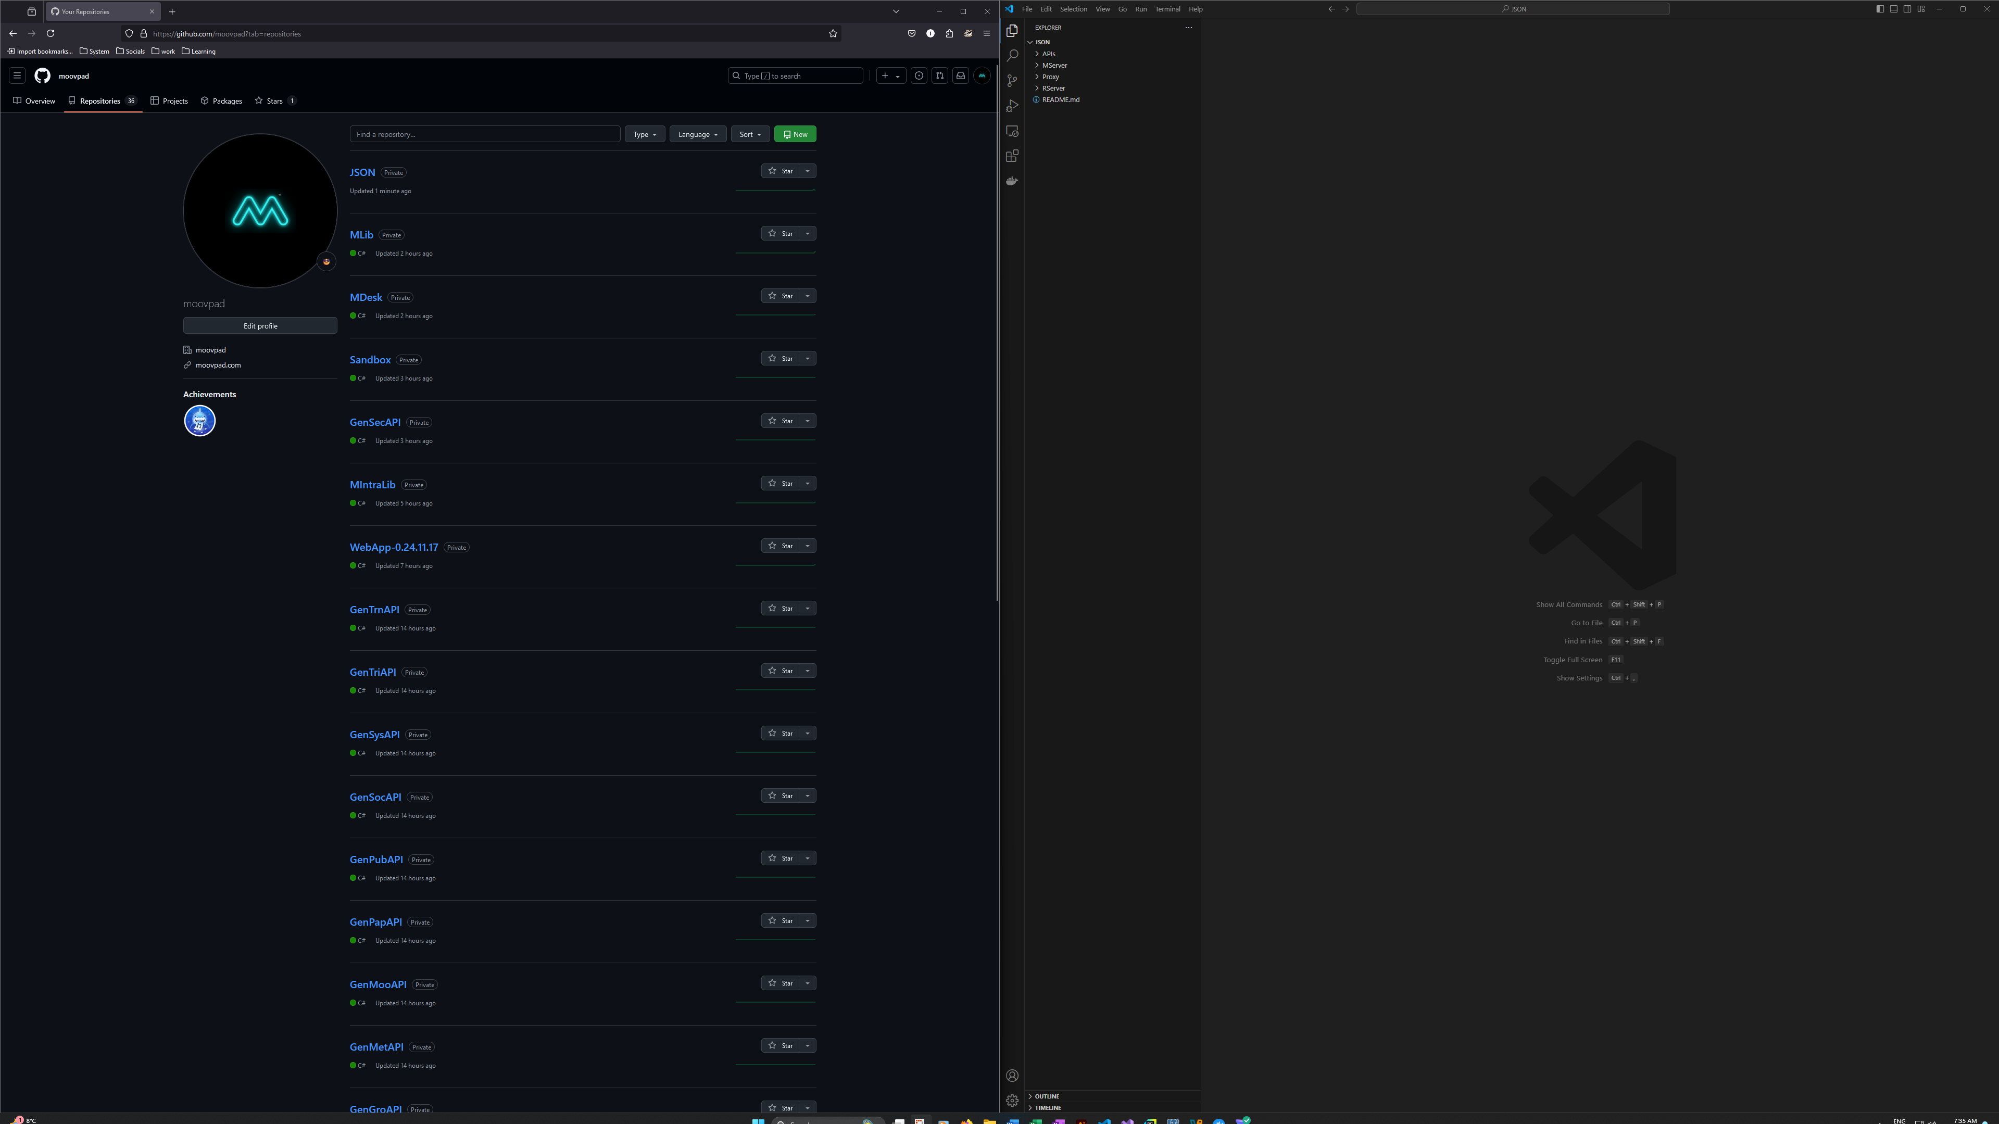Toggle VS Code Secondary Side Bar visibility

click(x=1907, y=9)
